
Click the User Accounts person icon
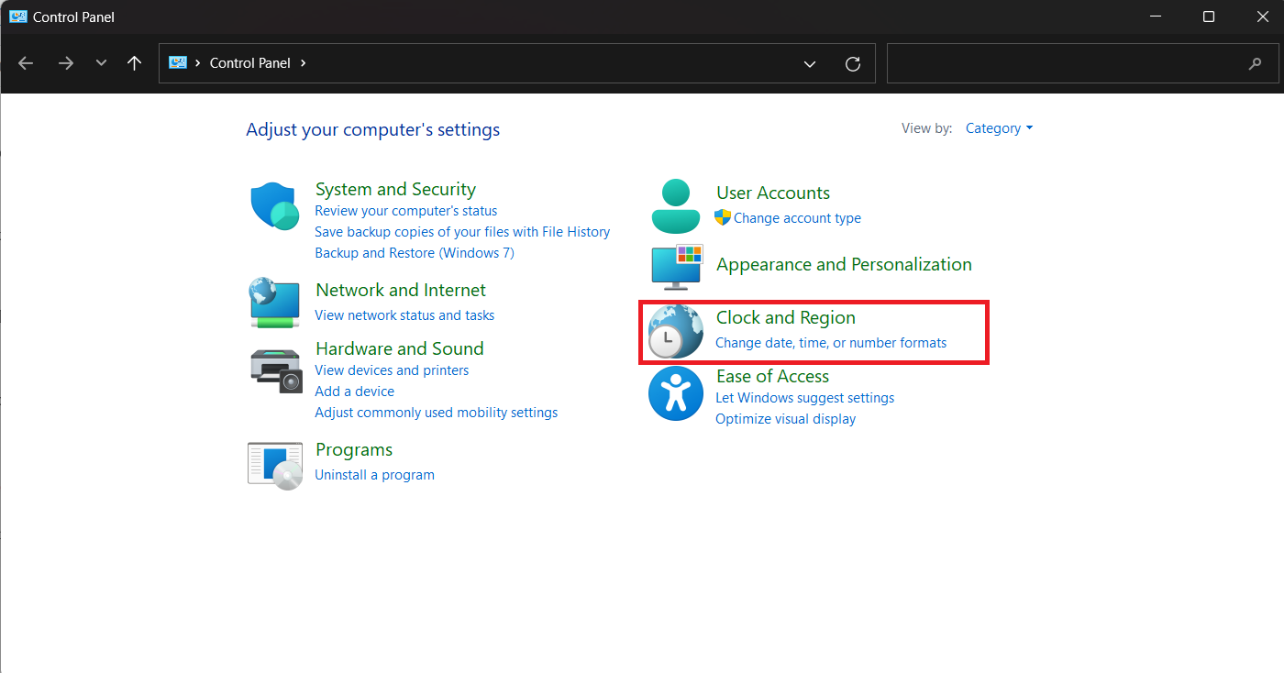676,206
